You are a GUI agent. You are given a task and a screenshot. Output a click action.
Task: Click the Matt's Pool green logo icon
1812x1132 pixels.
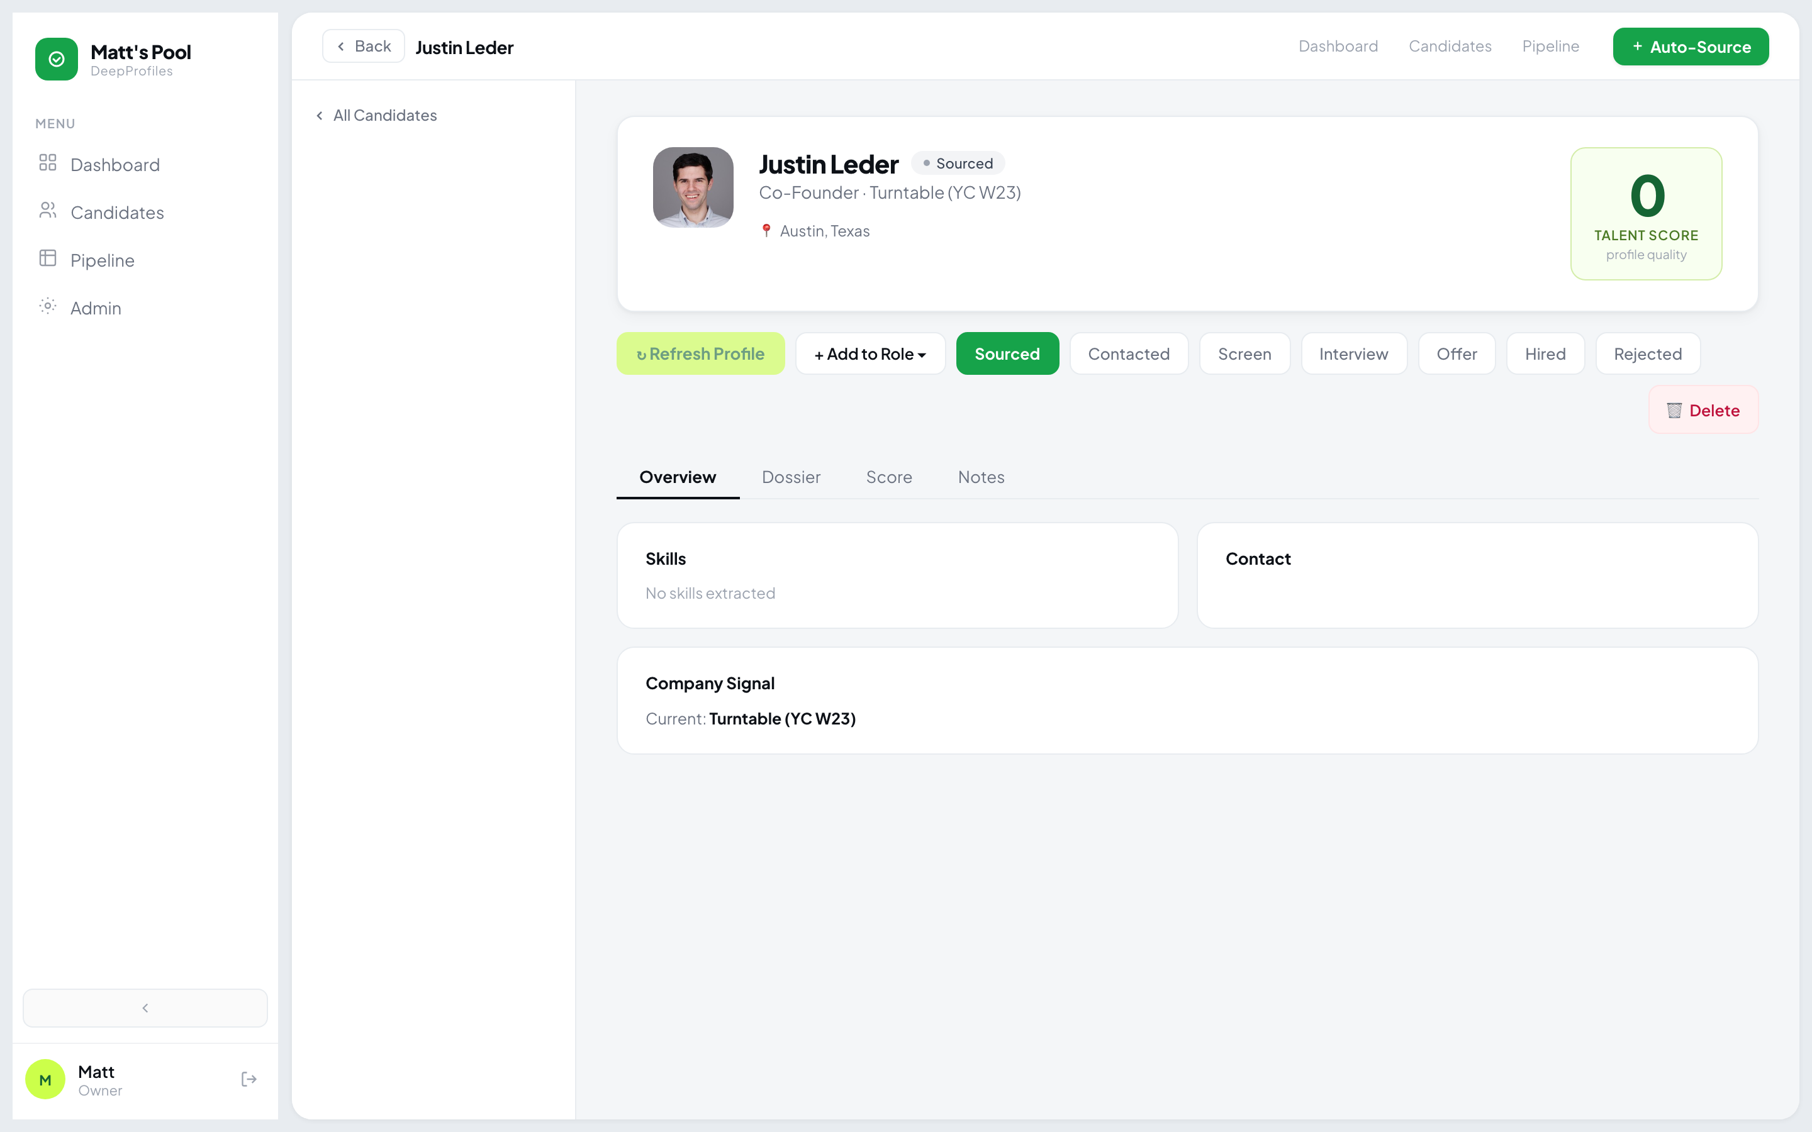(x=56, y=59)
